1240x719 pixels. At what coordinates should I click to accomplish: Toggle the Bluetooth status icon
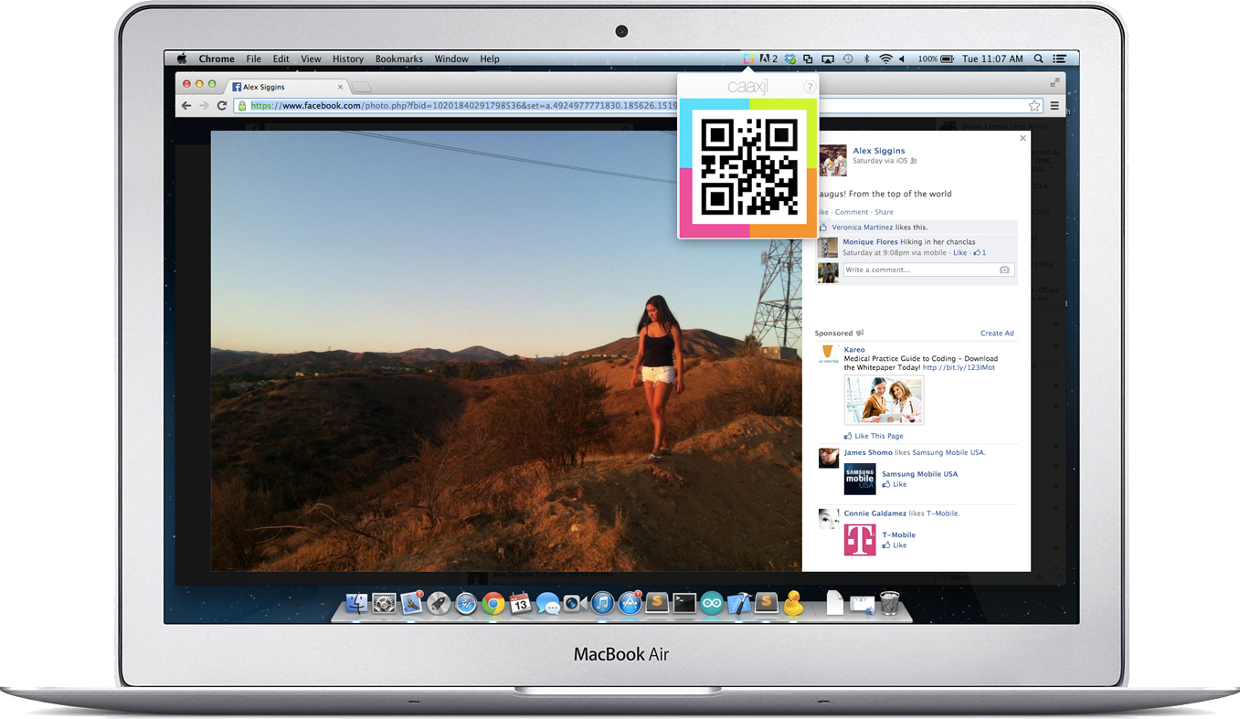[867, 58]
